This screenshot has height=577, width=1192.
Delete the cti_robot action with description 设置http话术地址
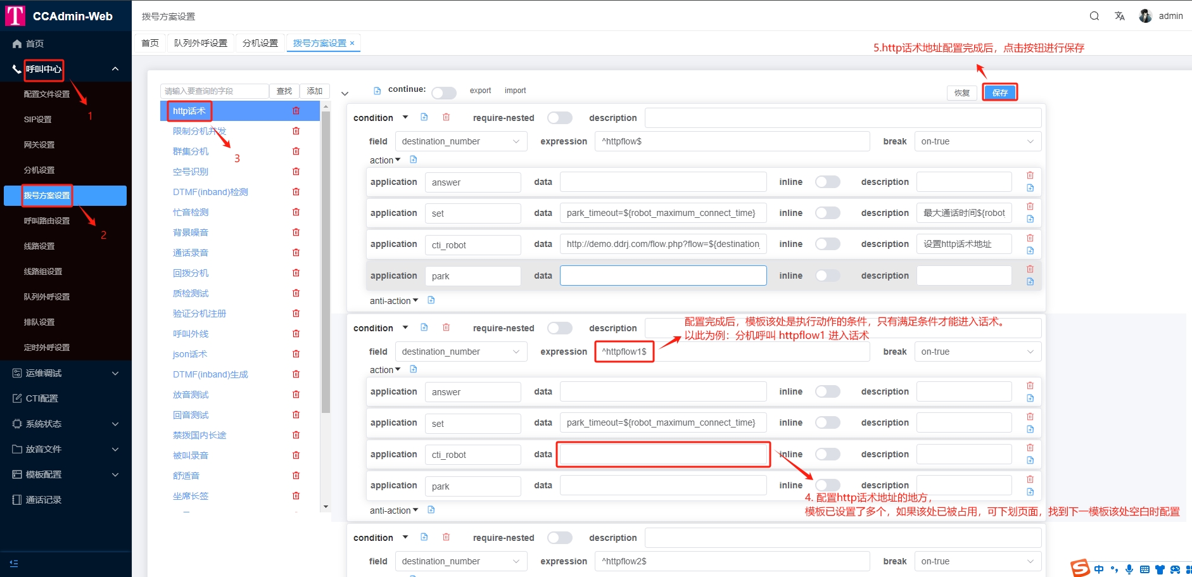pyautogui.click(x=1030, y=238)
